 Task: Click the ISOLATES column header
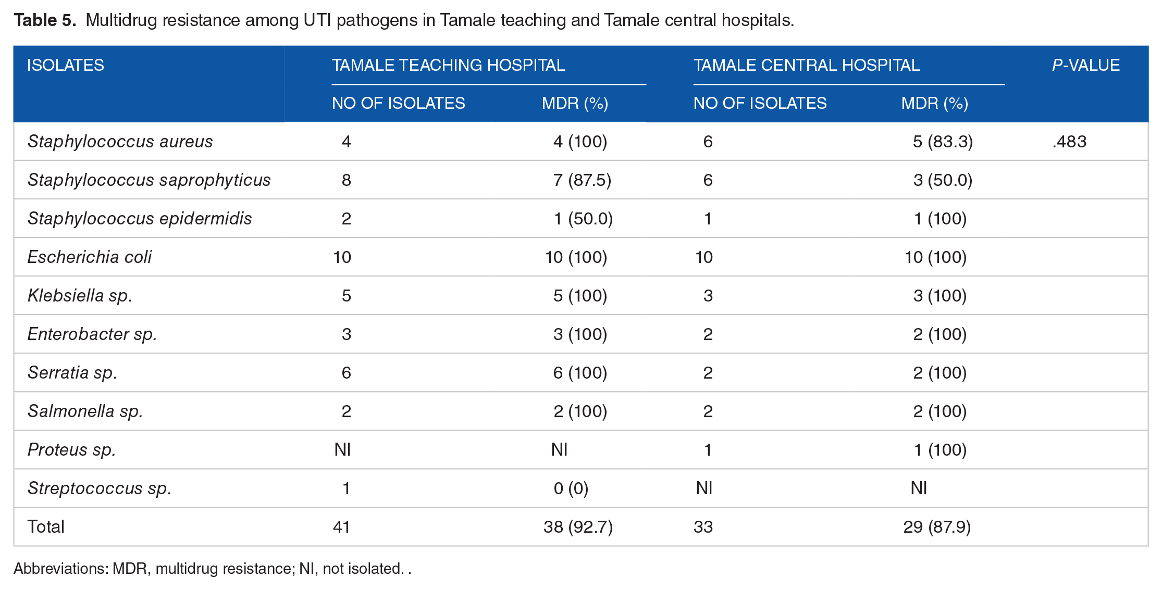click(65, 65)
